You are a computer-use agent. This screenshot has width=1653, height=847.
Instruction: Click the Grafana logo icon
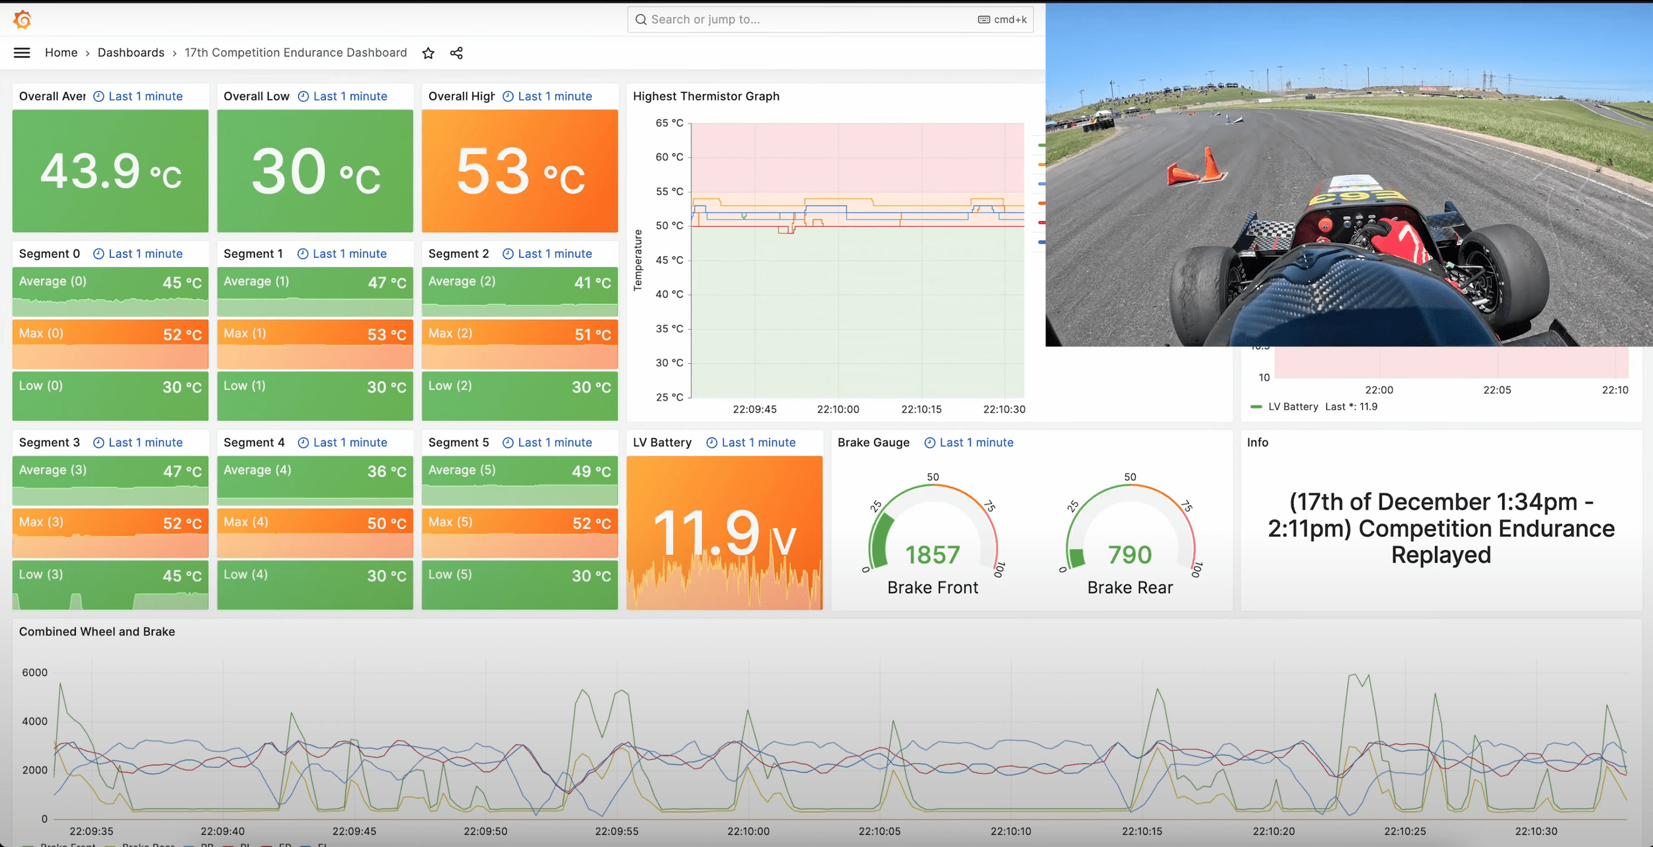point(22,20)
